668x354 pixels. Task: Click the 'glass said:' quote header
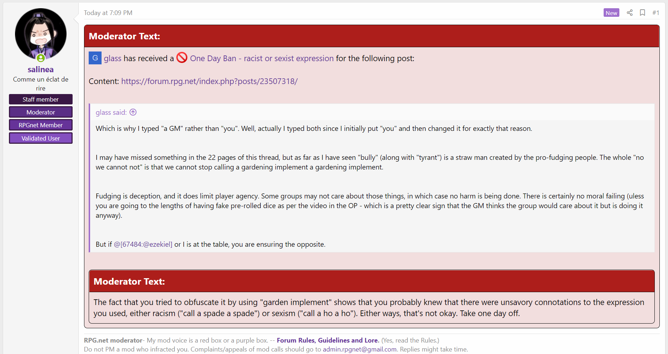coord(111,112)
